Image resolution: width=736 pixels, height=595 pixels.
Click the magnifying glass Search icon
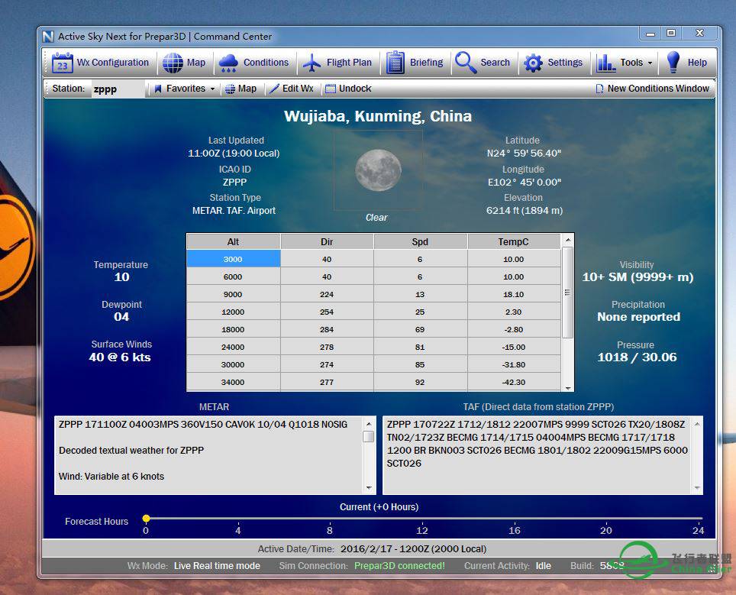(465, 63)
